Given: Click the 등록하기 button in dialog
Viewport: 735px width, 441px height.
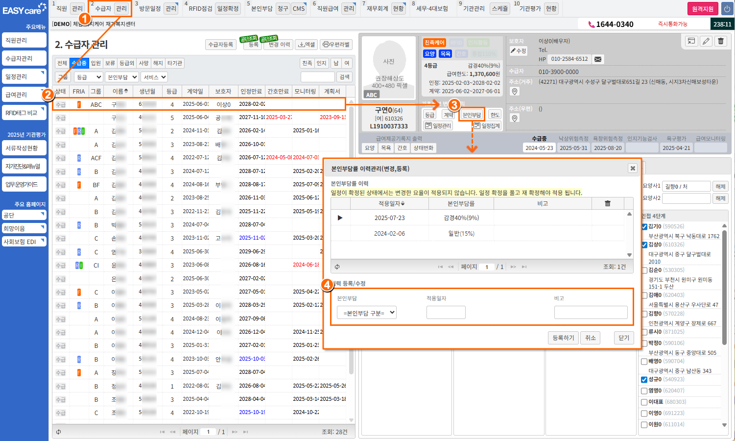Looking at the screenshot, I should (x=563, y=338).
